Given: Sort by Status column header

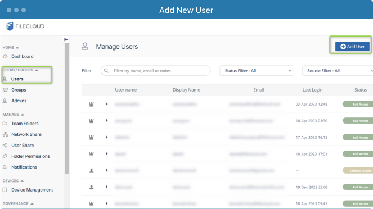Looking at the screenshot, I should pos(361,90).
